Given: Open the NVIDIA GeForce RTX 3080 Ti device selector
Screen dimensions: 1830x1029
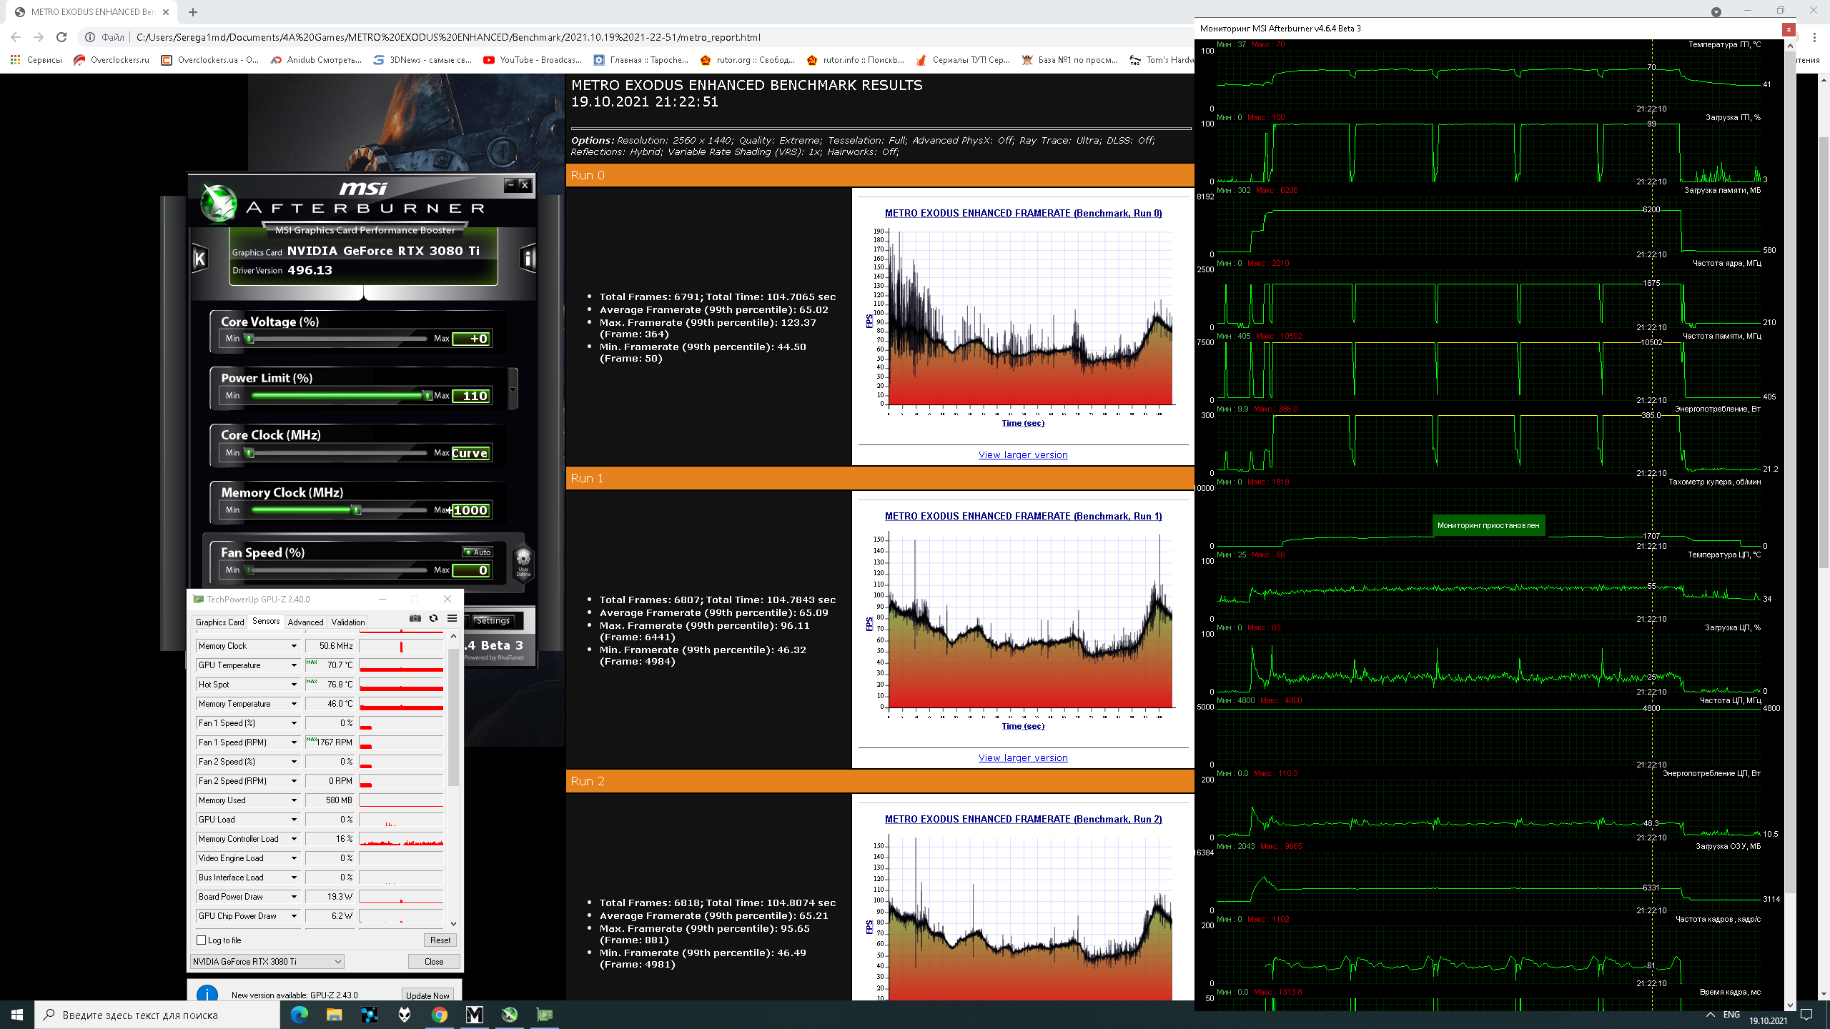Looking at the screenshot, I should click(x=267, y=961).
